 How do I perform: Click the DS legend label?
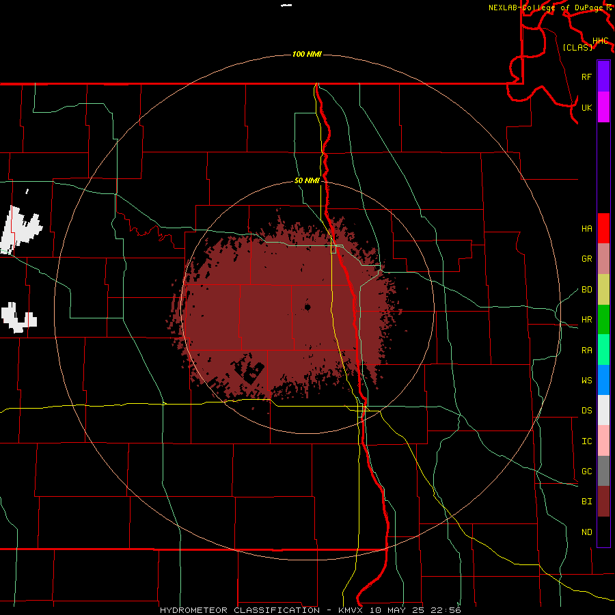tap(586, 411)
